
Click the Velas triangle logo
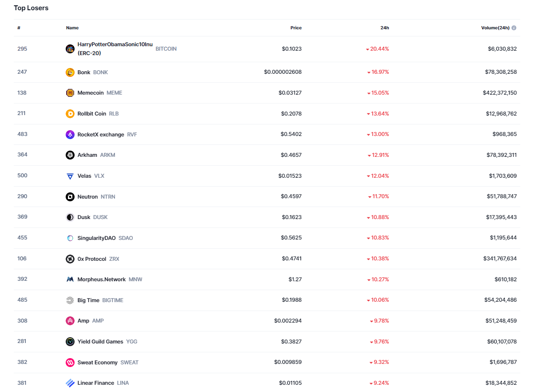click(70, 176)
